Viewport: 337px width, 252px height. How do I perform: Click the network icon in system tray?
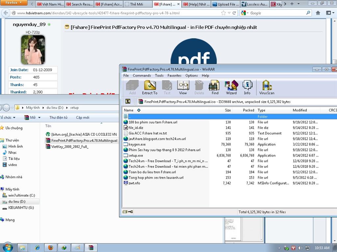[x=307, y=248]
